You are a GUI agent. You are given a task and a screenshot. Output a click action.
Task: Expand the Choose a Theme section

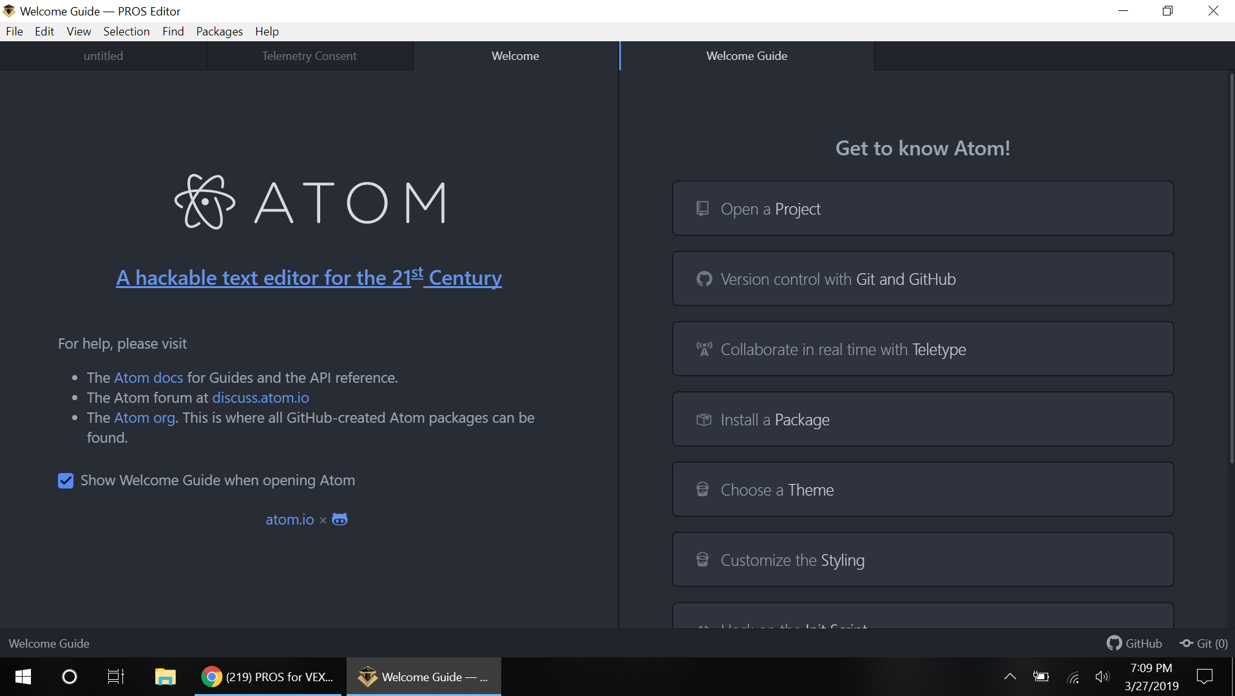[x=923, y=489]
